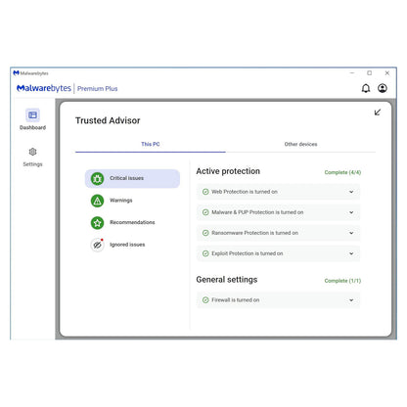Image resolution: width=407 pixels, height=407 pixels.
Task: Click the Settings label in sidebar
Action: pos(32,164)
